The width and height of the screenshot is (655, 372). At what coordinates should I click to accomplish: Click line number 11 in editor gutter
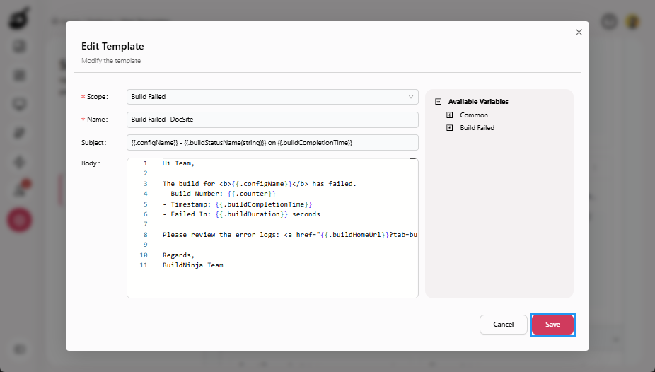(x=144, y=265)
